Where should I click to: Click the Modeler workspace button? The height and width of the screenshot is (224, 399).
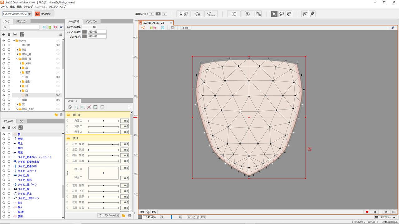point(44,14)
